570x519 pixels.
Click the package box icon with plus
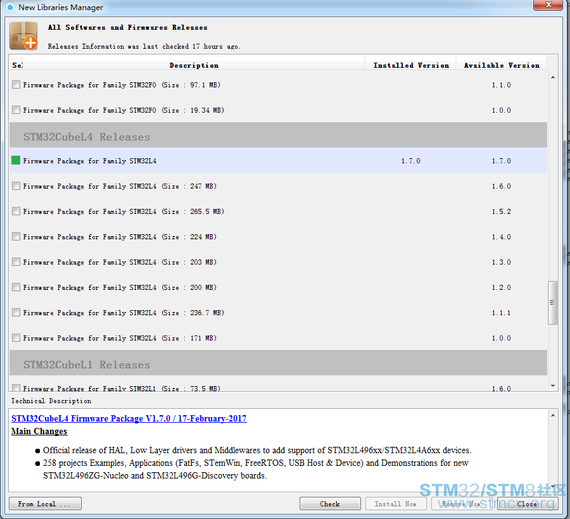pos(23,35)
